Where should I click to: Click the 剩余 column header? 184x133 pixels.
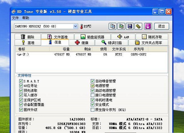pyautogui.click(x=82, y=49)
